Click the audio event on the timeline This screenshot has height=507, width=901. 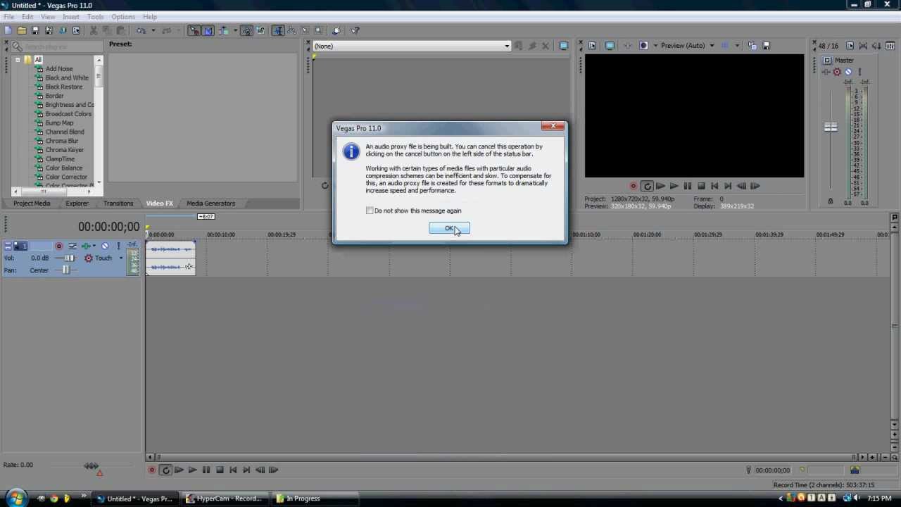pos(170,258)
